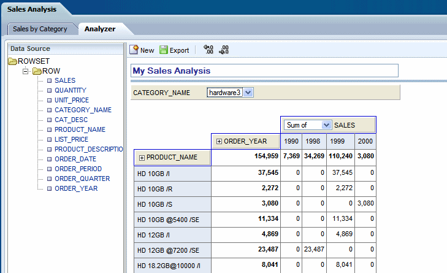The height and width of the screenshot is (273, 447).
Task: Collapse the ROW node in the tree
Action: point(26,71)
